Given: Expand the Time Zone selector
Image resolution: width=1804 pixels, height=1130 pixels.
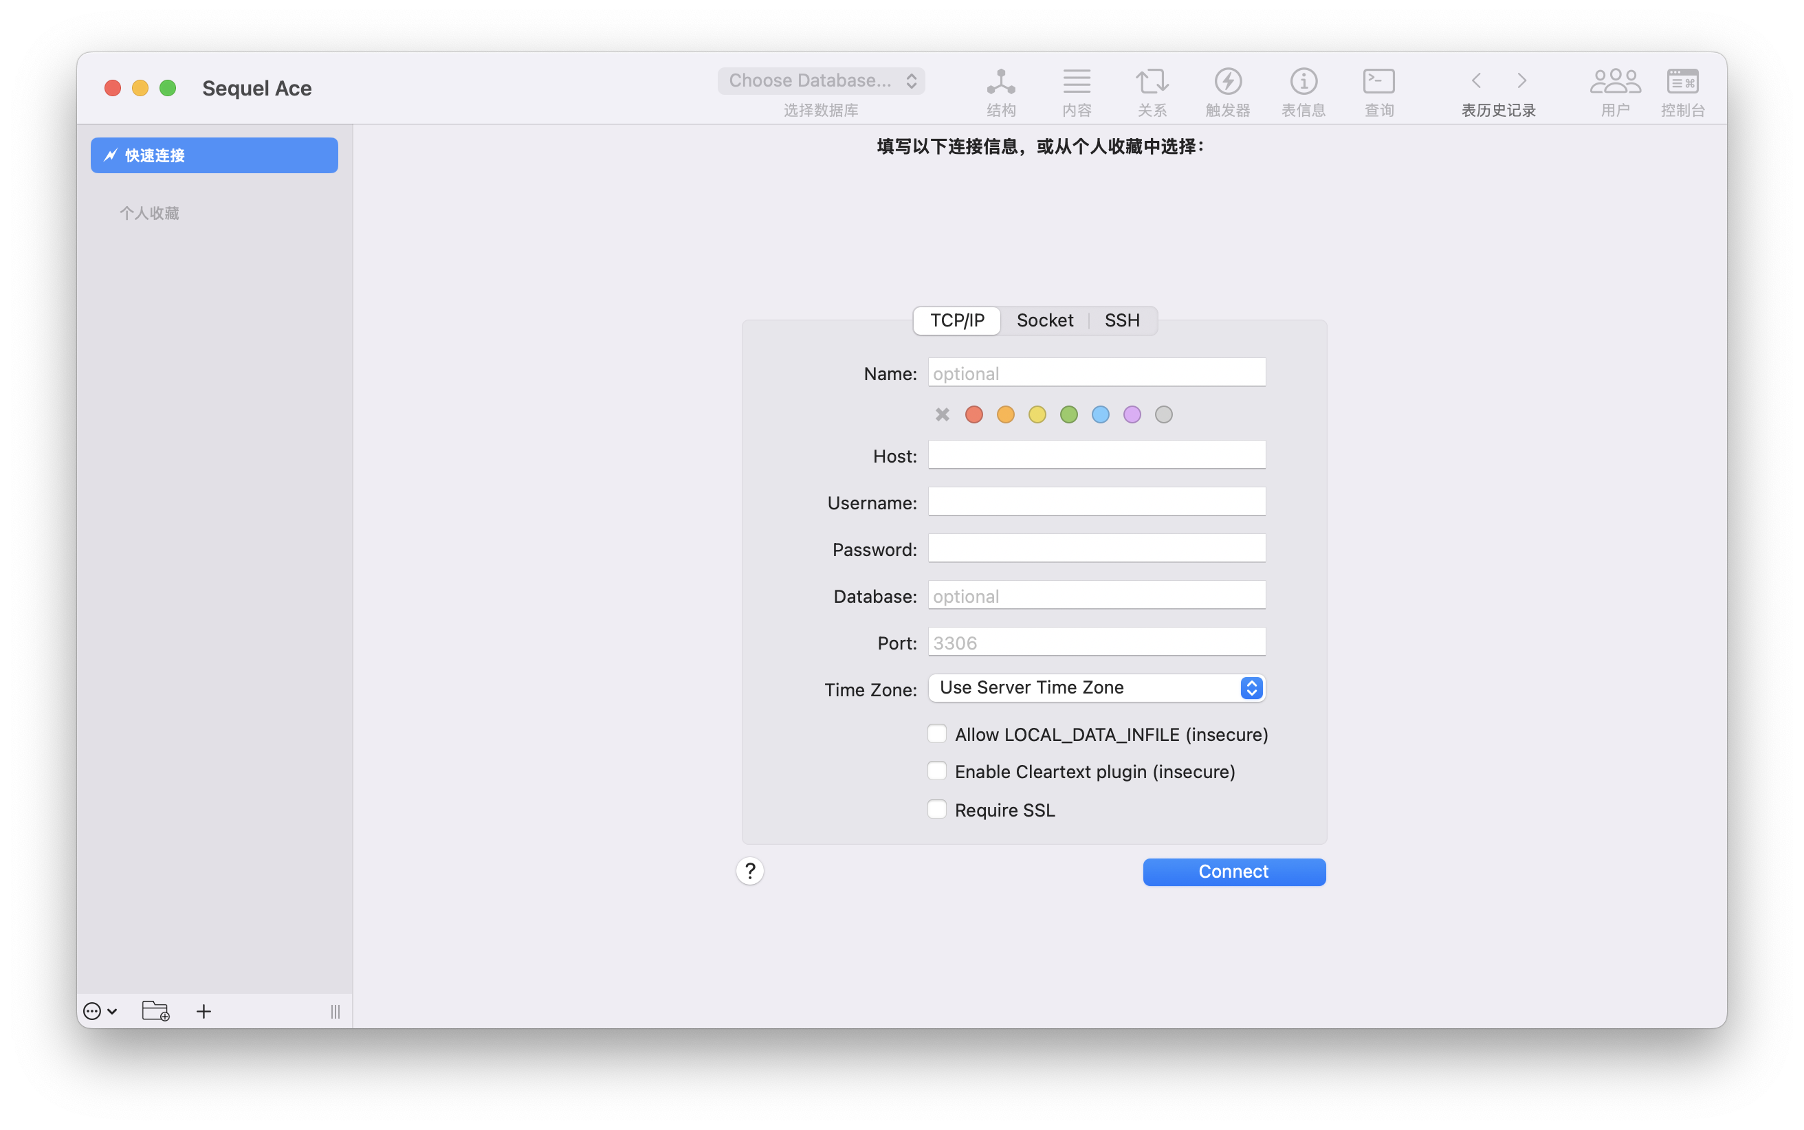Looking at the screenshot, I should click(x=1097, y=687).
